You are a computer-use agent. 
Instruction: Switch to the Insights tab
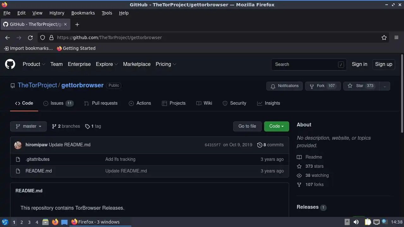(x=269, y=103)
